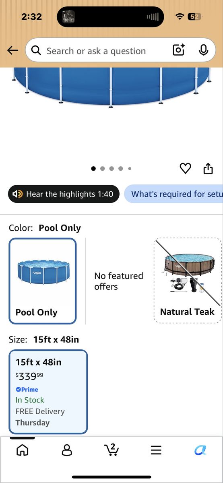Tap the share icon

tap(208, 168)
